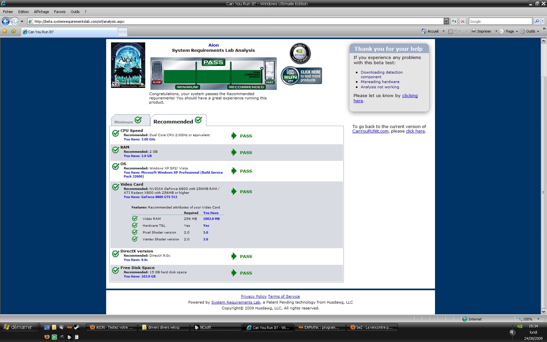Open the Affichage menu
Image resolution: width=547 pixels, height=342 pixels.
(41, 12)
